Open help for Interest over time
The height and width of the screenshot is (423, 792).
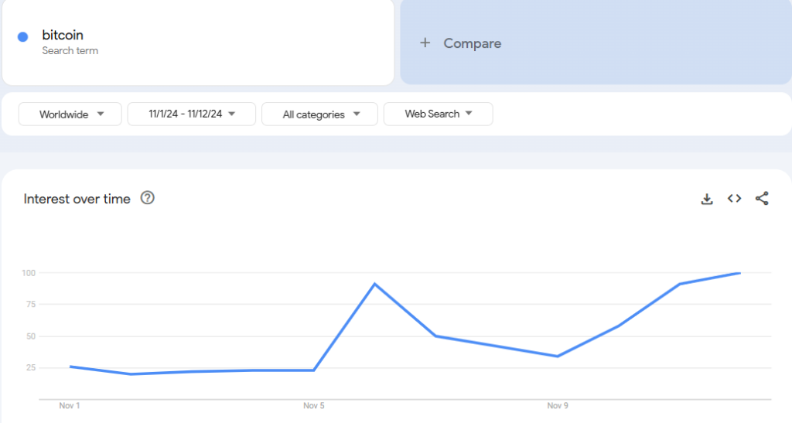click(148, 198)
